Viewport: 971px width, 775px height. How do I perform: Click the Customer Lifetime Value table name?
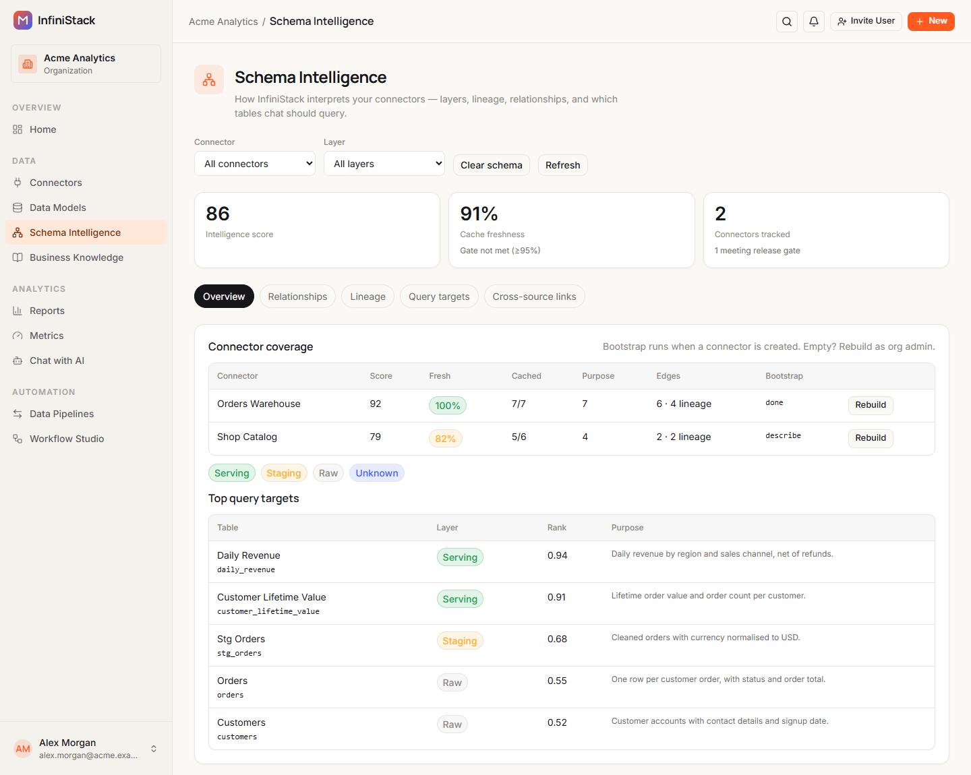click(272, 597)
